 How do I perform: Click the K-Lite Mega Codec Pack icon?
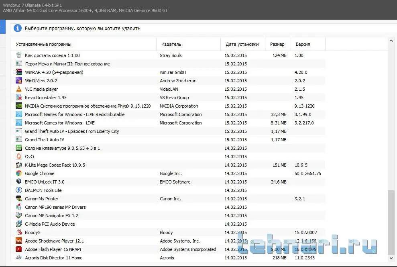(19, 165)
